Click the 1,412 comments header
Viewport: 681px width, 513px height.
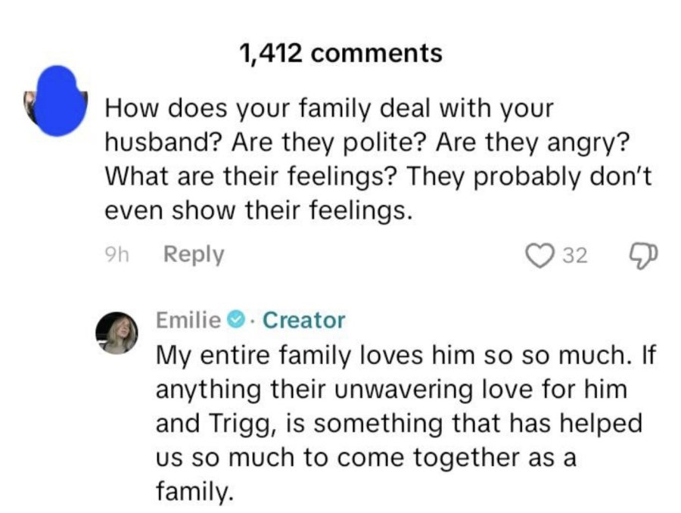340,53
